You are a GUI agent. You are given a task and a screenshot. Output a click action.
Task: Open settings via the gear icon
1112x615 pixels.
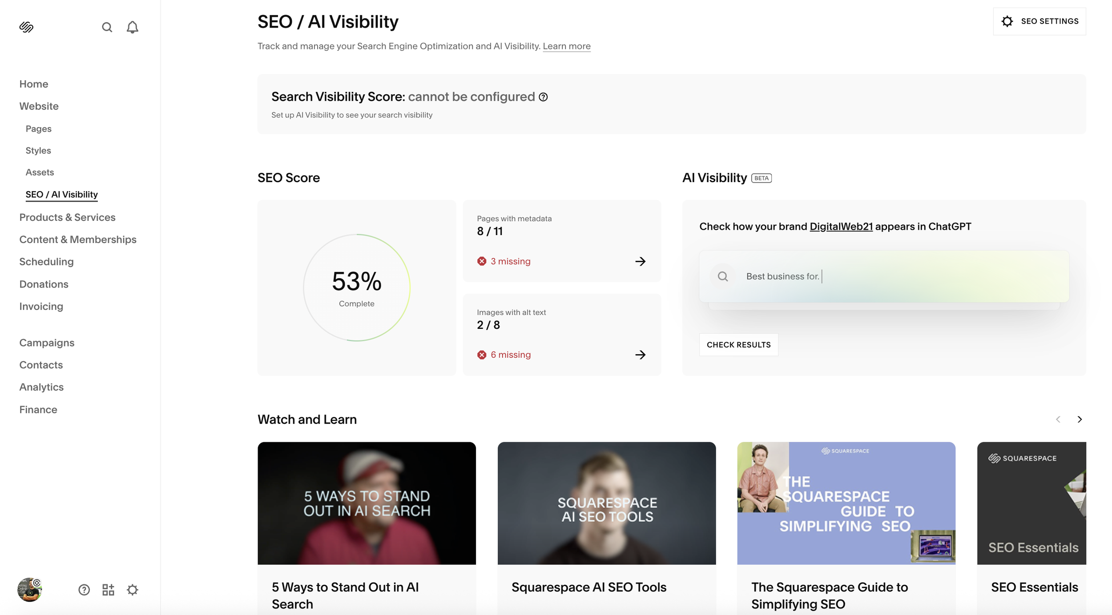point(132,589)
